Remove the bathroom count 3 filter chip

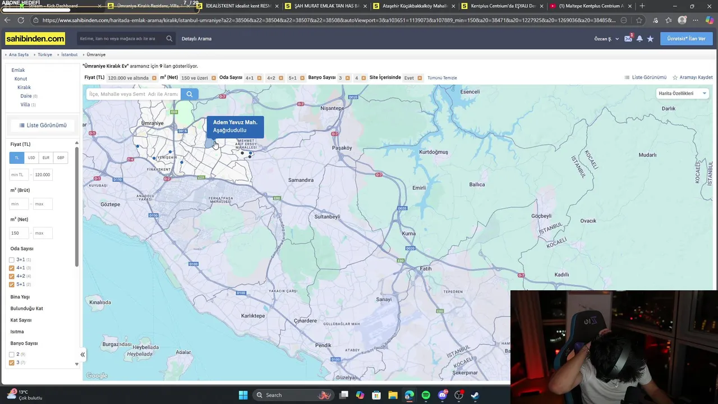click(x=348, y=78)
